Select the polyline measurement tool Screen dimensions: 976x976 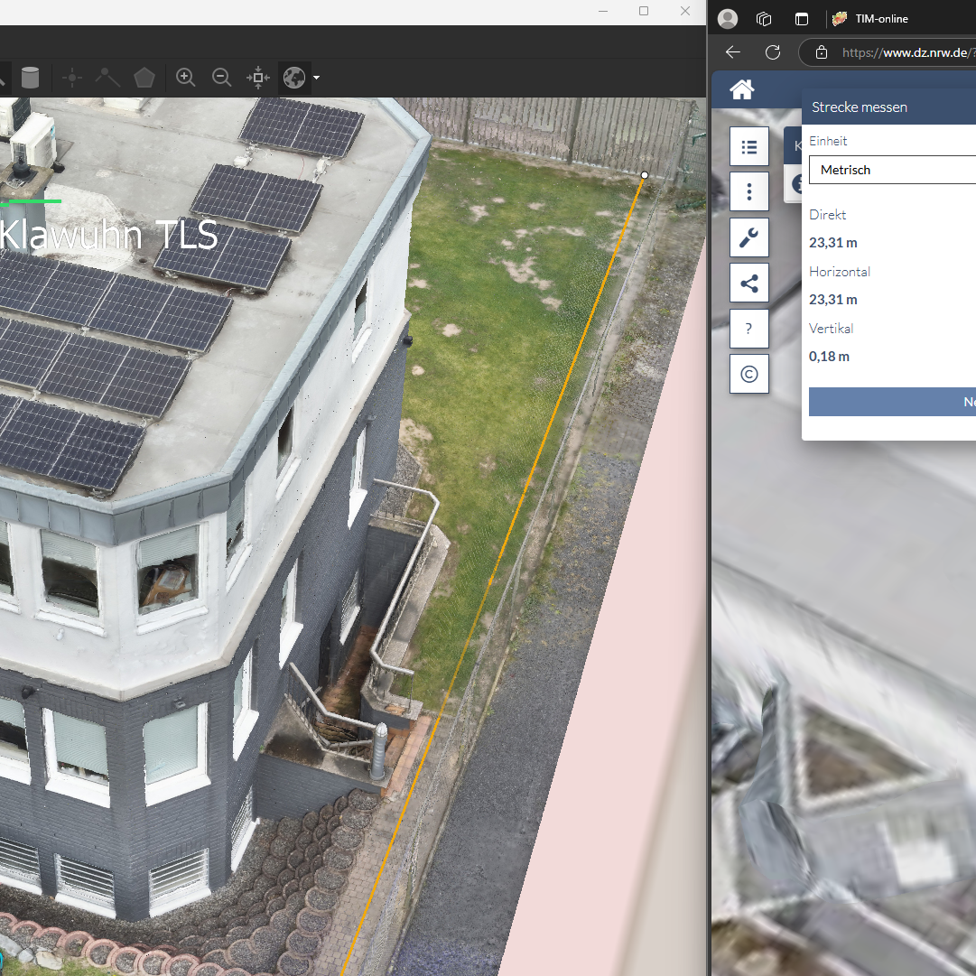coord(107,78)
